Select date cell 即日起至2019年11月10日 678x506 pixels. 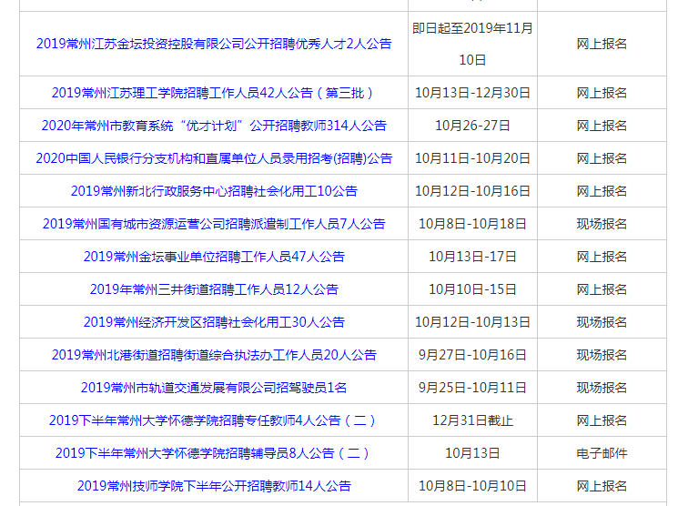[472, 44]
